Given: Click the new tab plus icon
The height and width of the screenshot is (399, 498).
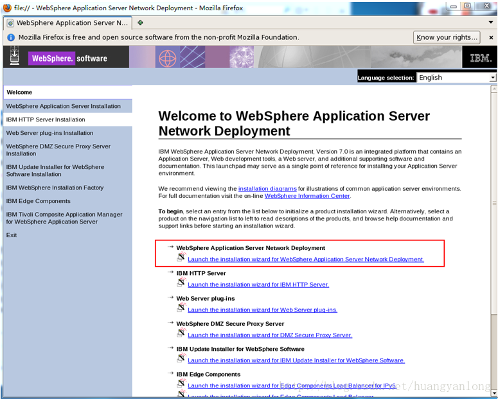Looking at the screenshot, I should pyautogui.click(x=140, y=22).
